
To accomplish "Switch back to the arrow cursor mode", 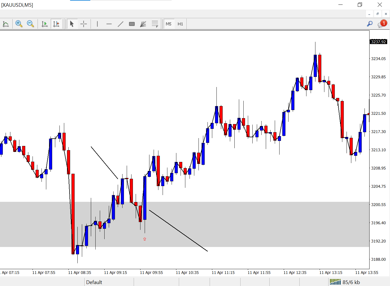I will tap(72, 24).
